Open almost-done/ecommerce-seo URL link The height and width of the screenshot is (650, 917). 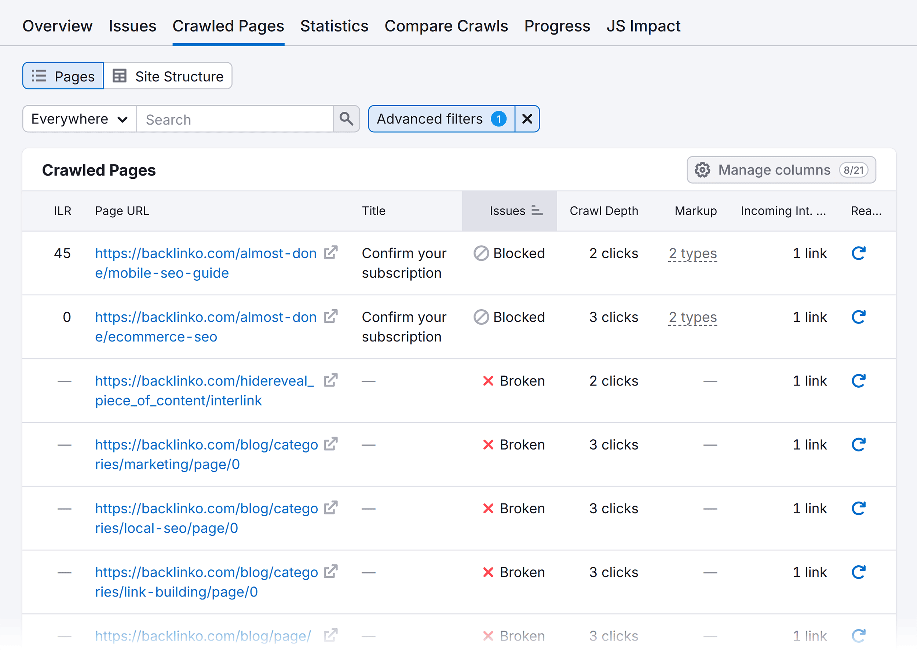[x=206, y=326]
